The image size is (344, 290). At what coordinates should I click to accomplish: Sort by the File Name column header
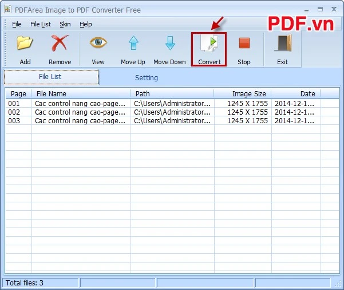point(81,94)
